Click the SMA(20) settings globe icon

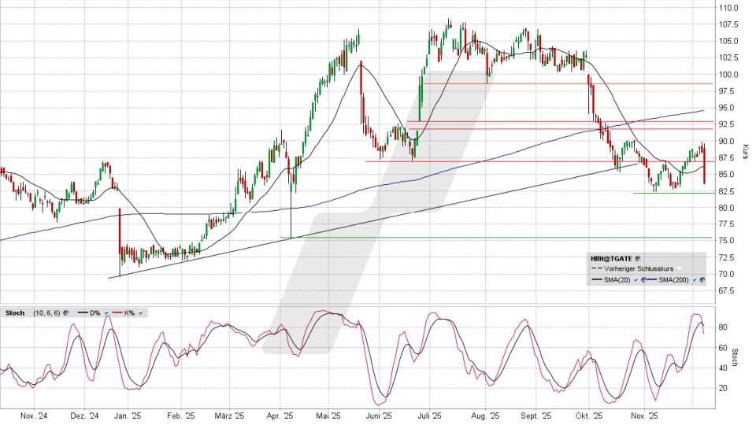pos(643,279)
